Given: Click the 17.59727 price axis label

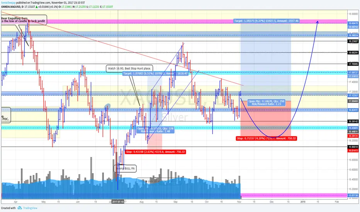Looking at the screenshot, I should point(353,72).
